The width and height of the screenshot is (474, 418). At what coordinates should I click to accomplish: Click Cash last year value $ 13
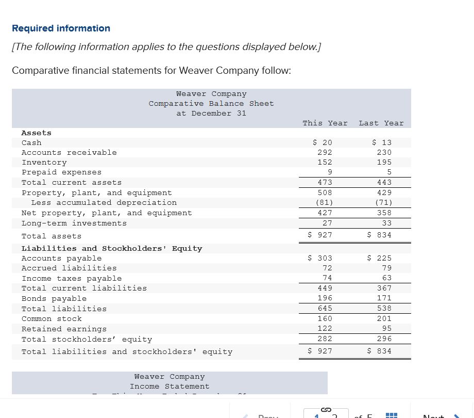click(x=382, y=142)
